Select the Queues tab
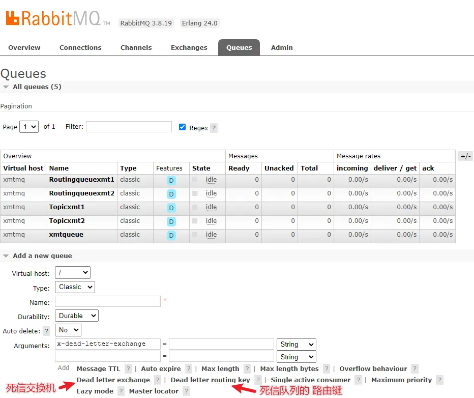 pos(239,47)
